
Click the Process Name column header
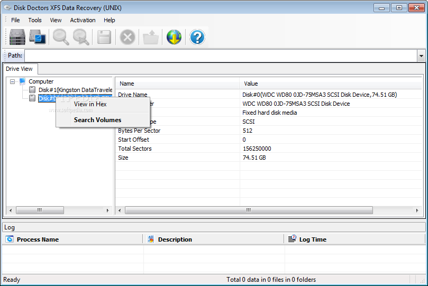72,239
